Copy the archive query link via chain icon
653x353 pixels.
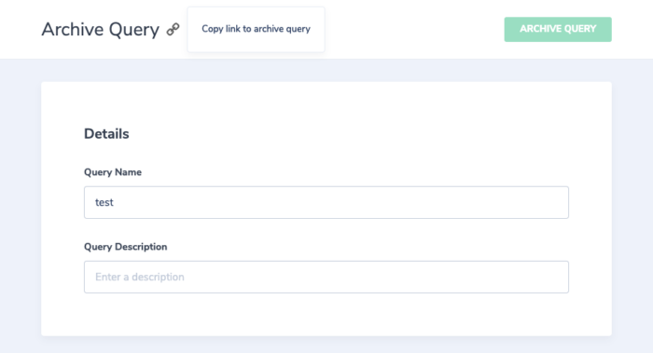(173, 29)
